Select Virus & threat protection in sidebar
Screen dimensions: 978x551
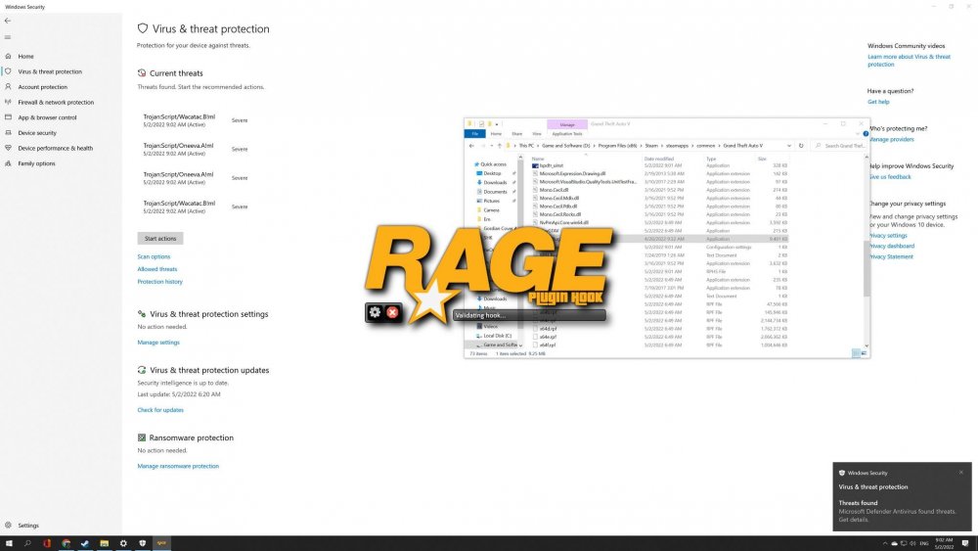[50, 71]
